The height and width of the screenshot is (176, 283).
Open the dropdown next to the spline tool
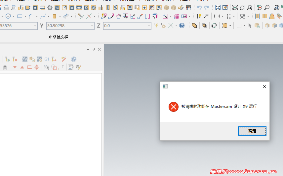pyautogui.click(x=48, y=17)
